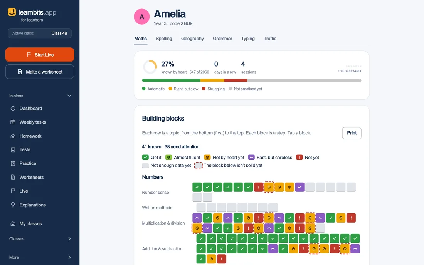Click the green Automatic progress bar segment
The width and height of the screenshot is (424, 265).
point(171,80)
